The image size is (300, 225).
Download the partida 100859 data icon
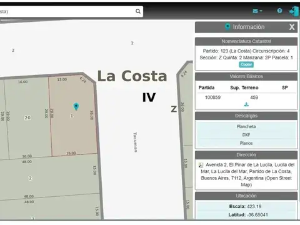coord(246,104)
